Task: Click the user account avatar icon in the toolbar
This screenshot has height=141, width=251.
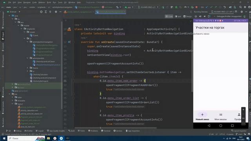Action: [x=249, y=7]
